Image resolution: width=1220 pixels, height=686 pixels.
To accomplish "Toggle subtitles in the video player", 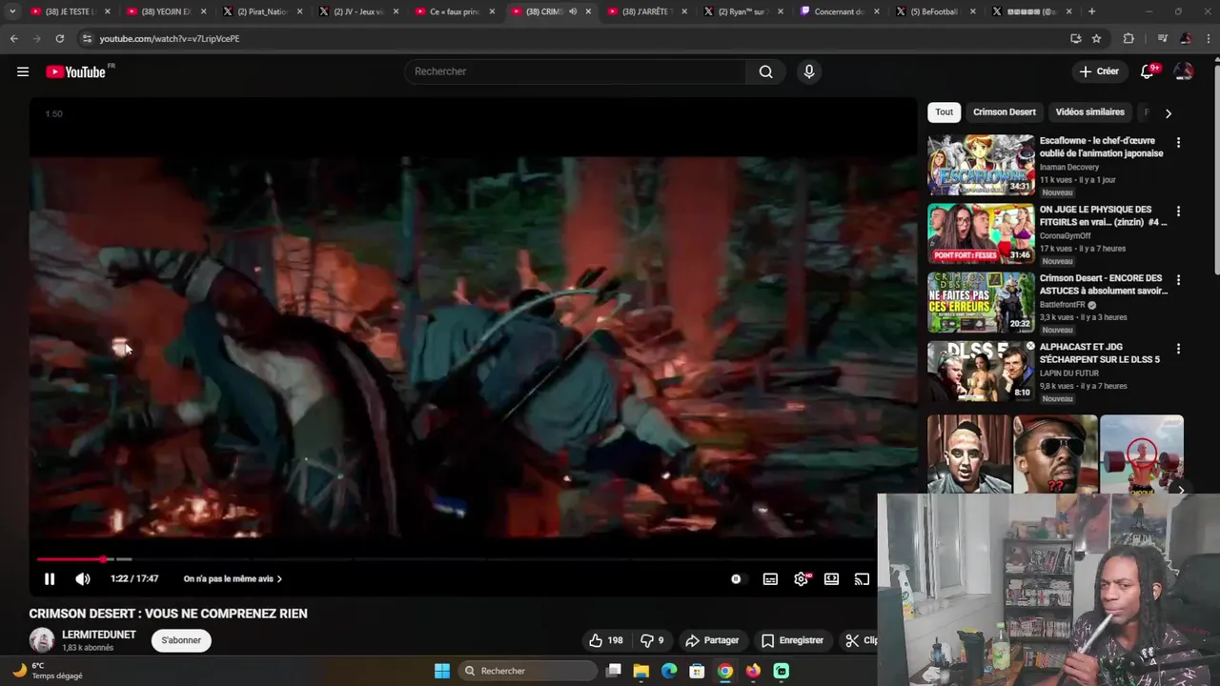I will pyautogui.click(x=770, y=578).
